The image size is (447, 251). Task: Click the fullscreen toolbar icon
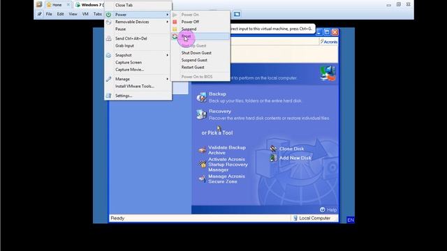pyautogui.click(x=237, y=14)
